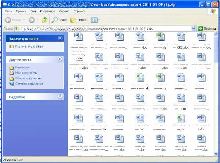
Task: Open the Поиск search pane
Action: (x=59, y=20)
